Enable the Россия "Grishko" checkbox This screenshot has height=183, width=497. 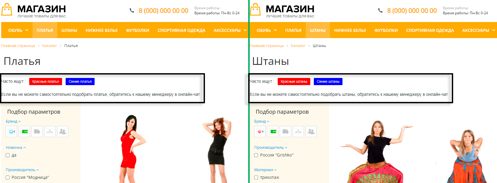[x=256, y=155]
